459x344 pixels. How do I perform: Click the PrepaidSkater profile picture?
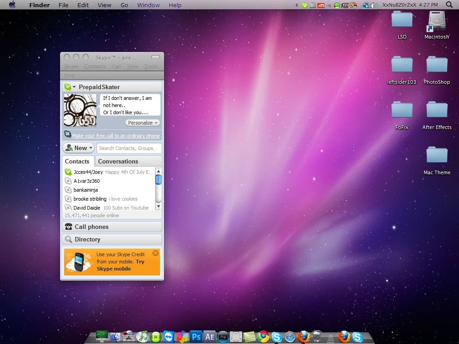click(80, 110)
